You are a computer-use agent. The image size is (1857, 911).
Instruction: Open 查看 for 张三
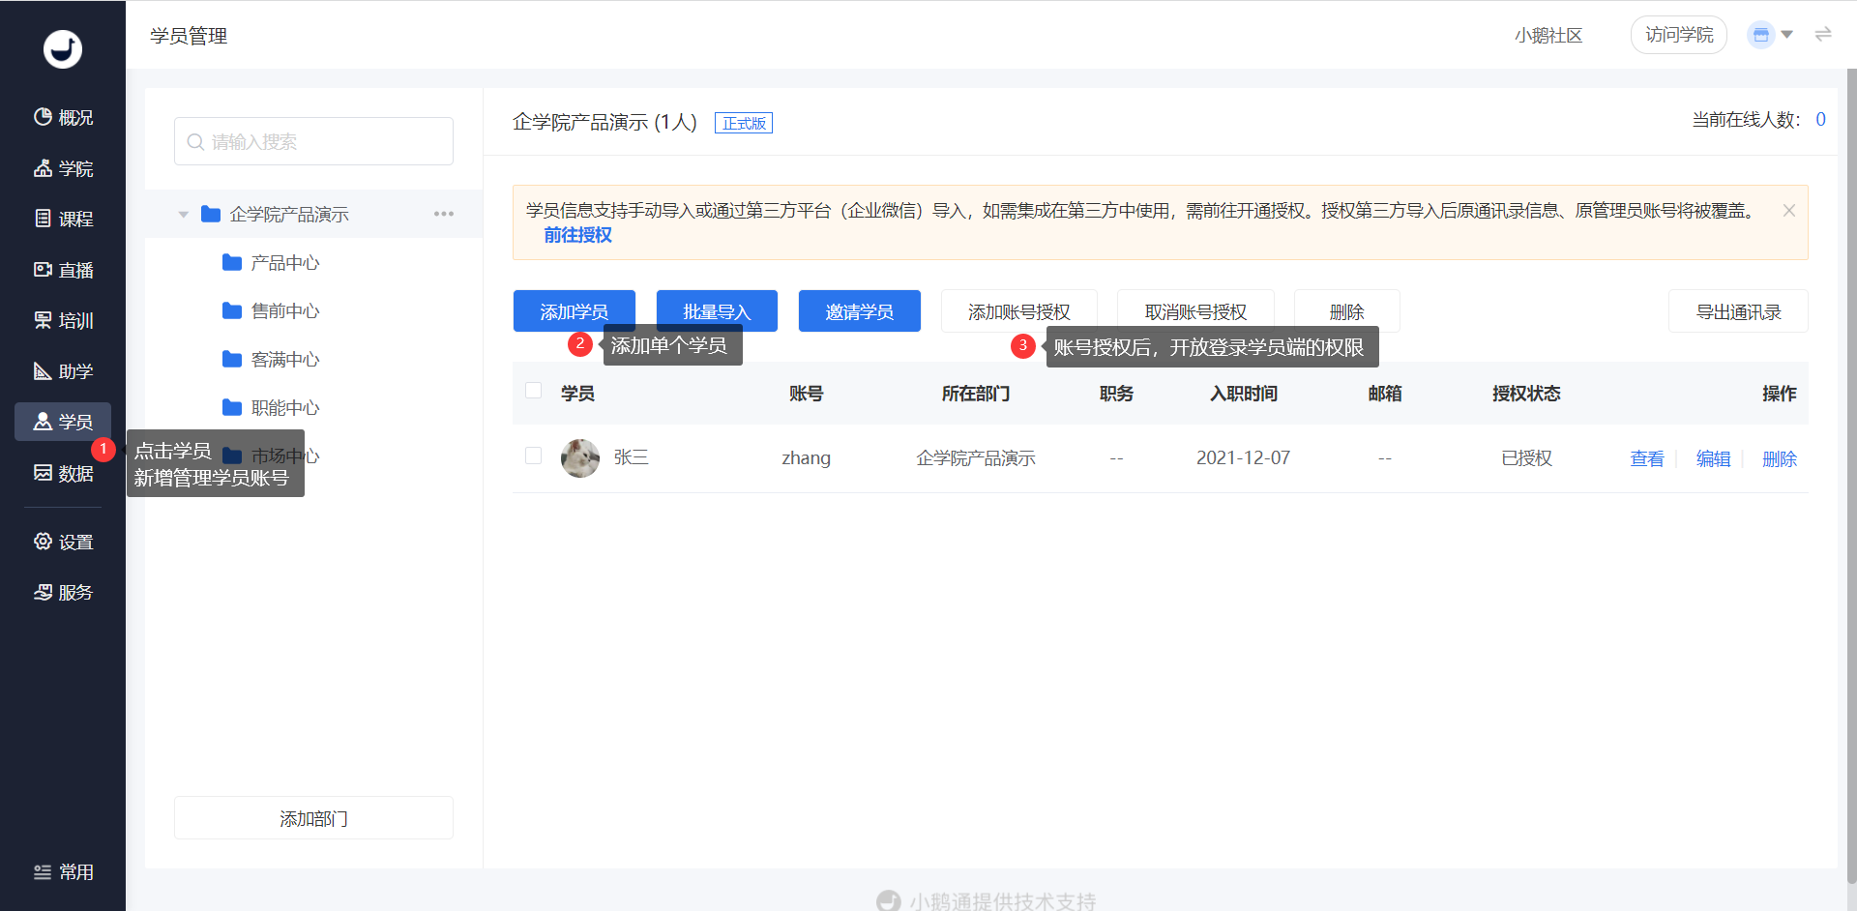(1647, 458)
